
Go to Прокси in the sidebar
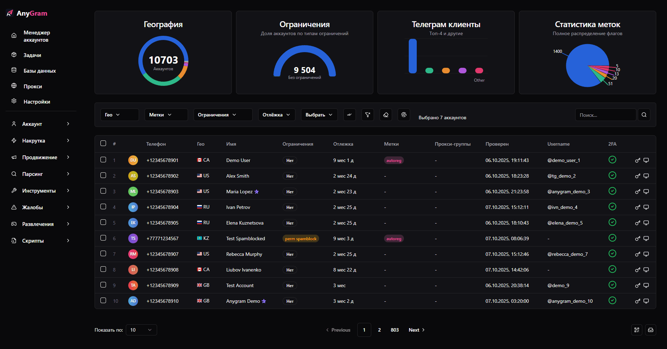coord(33,86)
